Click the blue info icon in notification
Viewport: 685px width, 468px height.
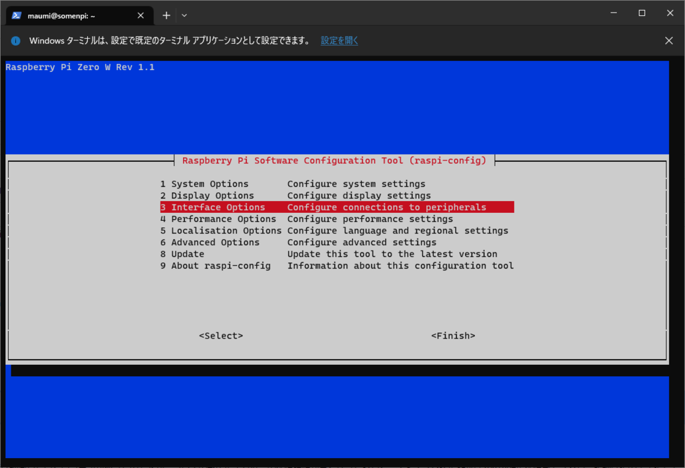point(16,41)
